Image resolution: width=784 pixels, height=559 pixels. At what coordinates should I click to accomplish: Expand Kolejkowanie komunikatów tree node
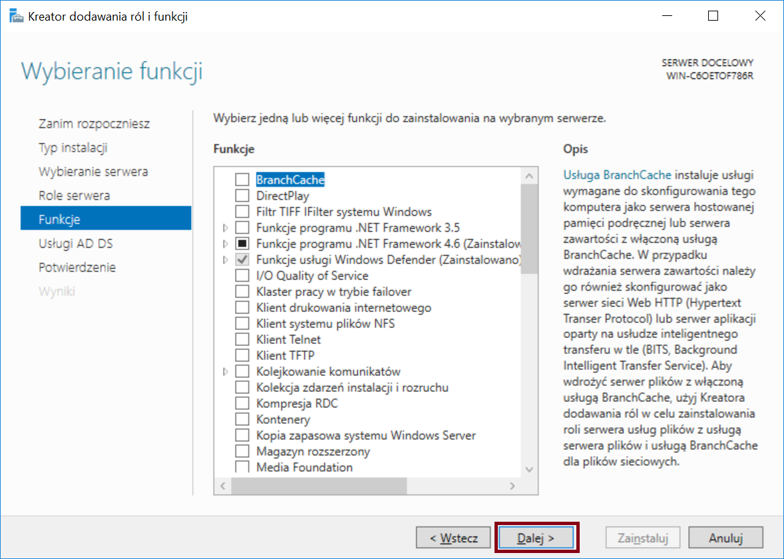226,371
